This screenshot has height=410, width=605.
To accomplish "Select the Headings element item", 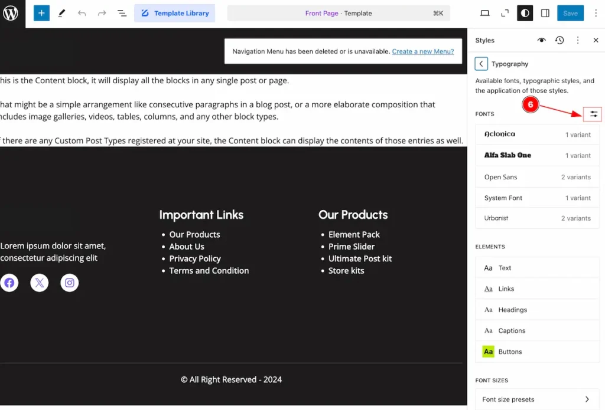I will 537,310.
